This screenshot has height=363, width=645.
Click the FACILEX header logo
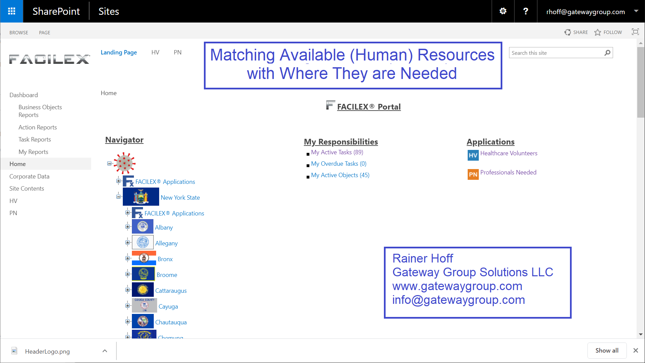(50, 59)
